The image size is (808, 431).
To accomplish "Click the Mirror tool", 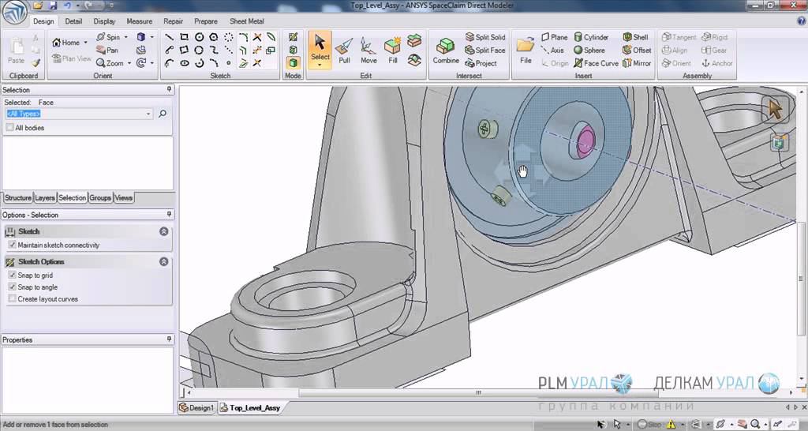I will click(637, 63).
